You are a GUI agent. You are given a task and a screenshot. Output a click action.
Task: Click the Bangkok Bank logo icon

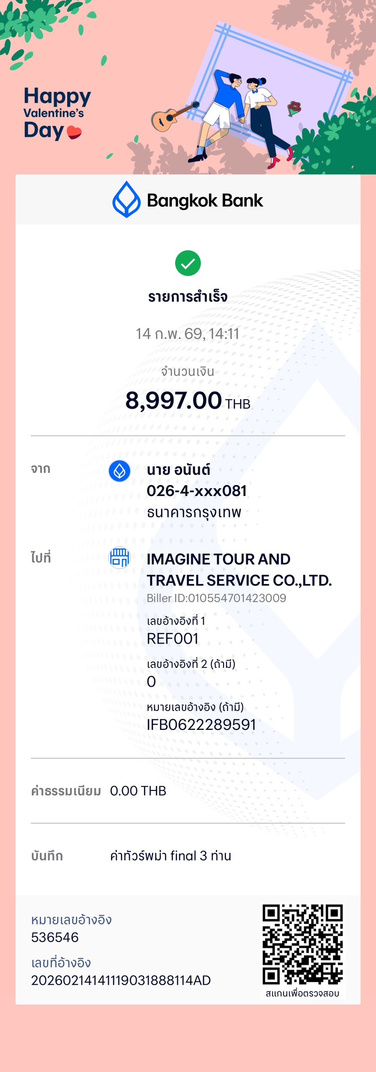coord(127,200)
